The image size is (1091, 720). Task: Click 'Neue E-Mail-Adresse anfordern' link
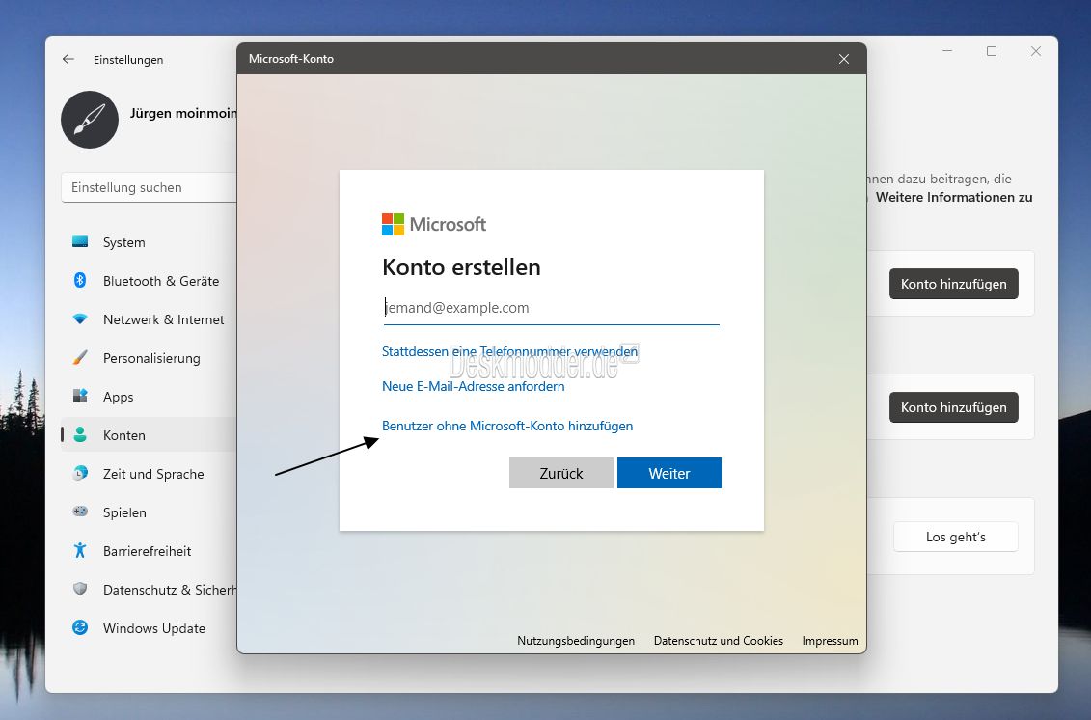(473, 386)
